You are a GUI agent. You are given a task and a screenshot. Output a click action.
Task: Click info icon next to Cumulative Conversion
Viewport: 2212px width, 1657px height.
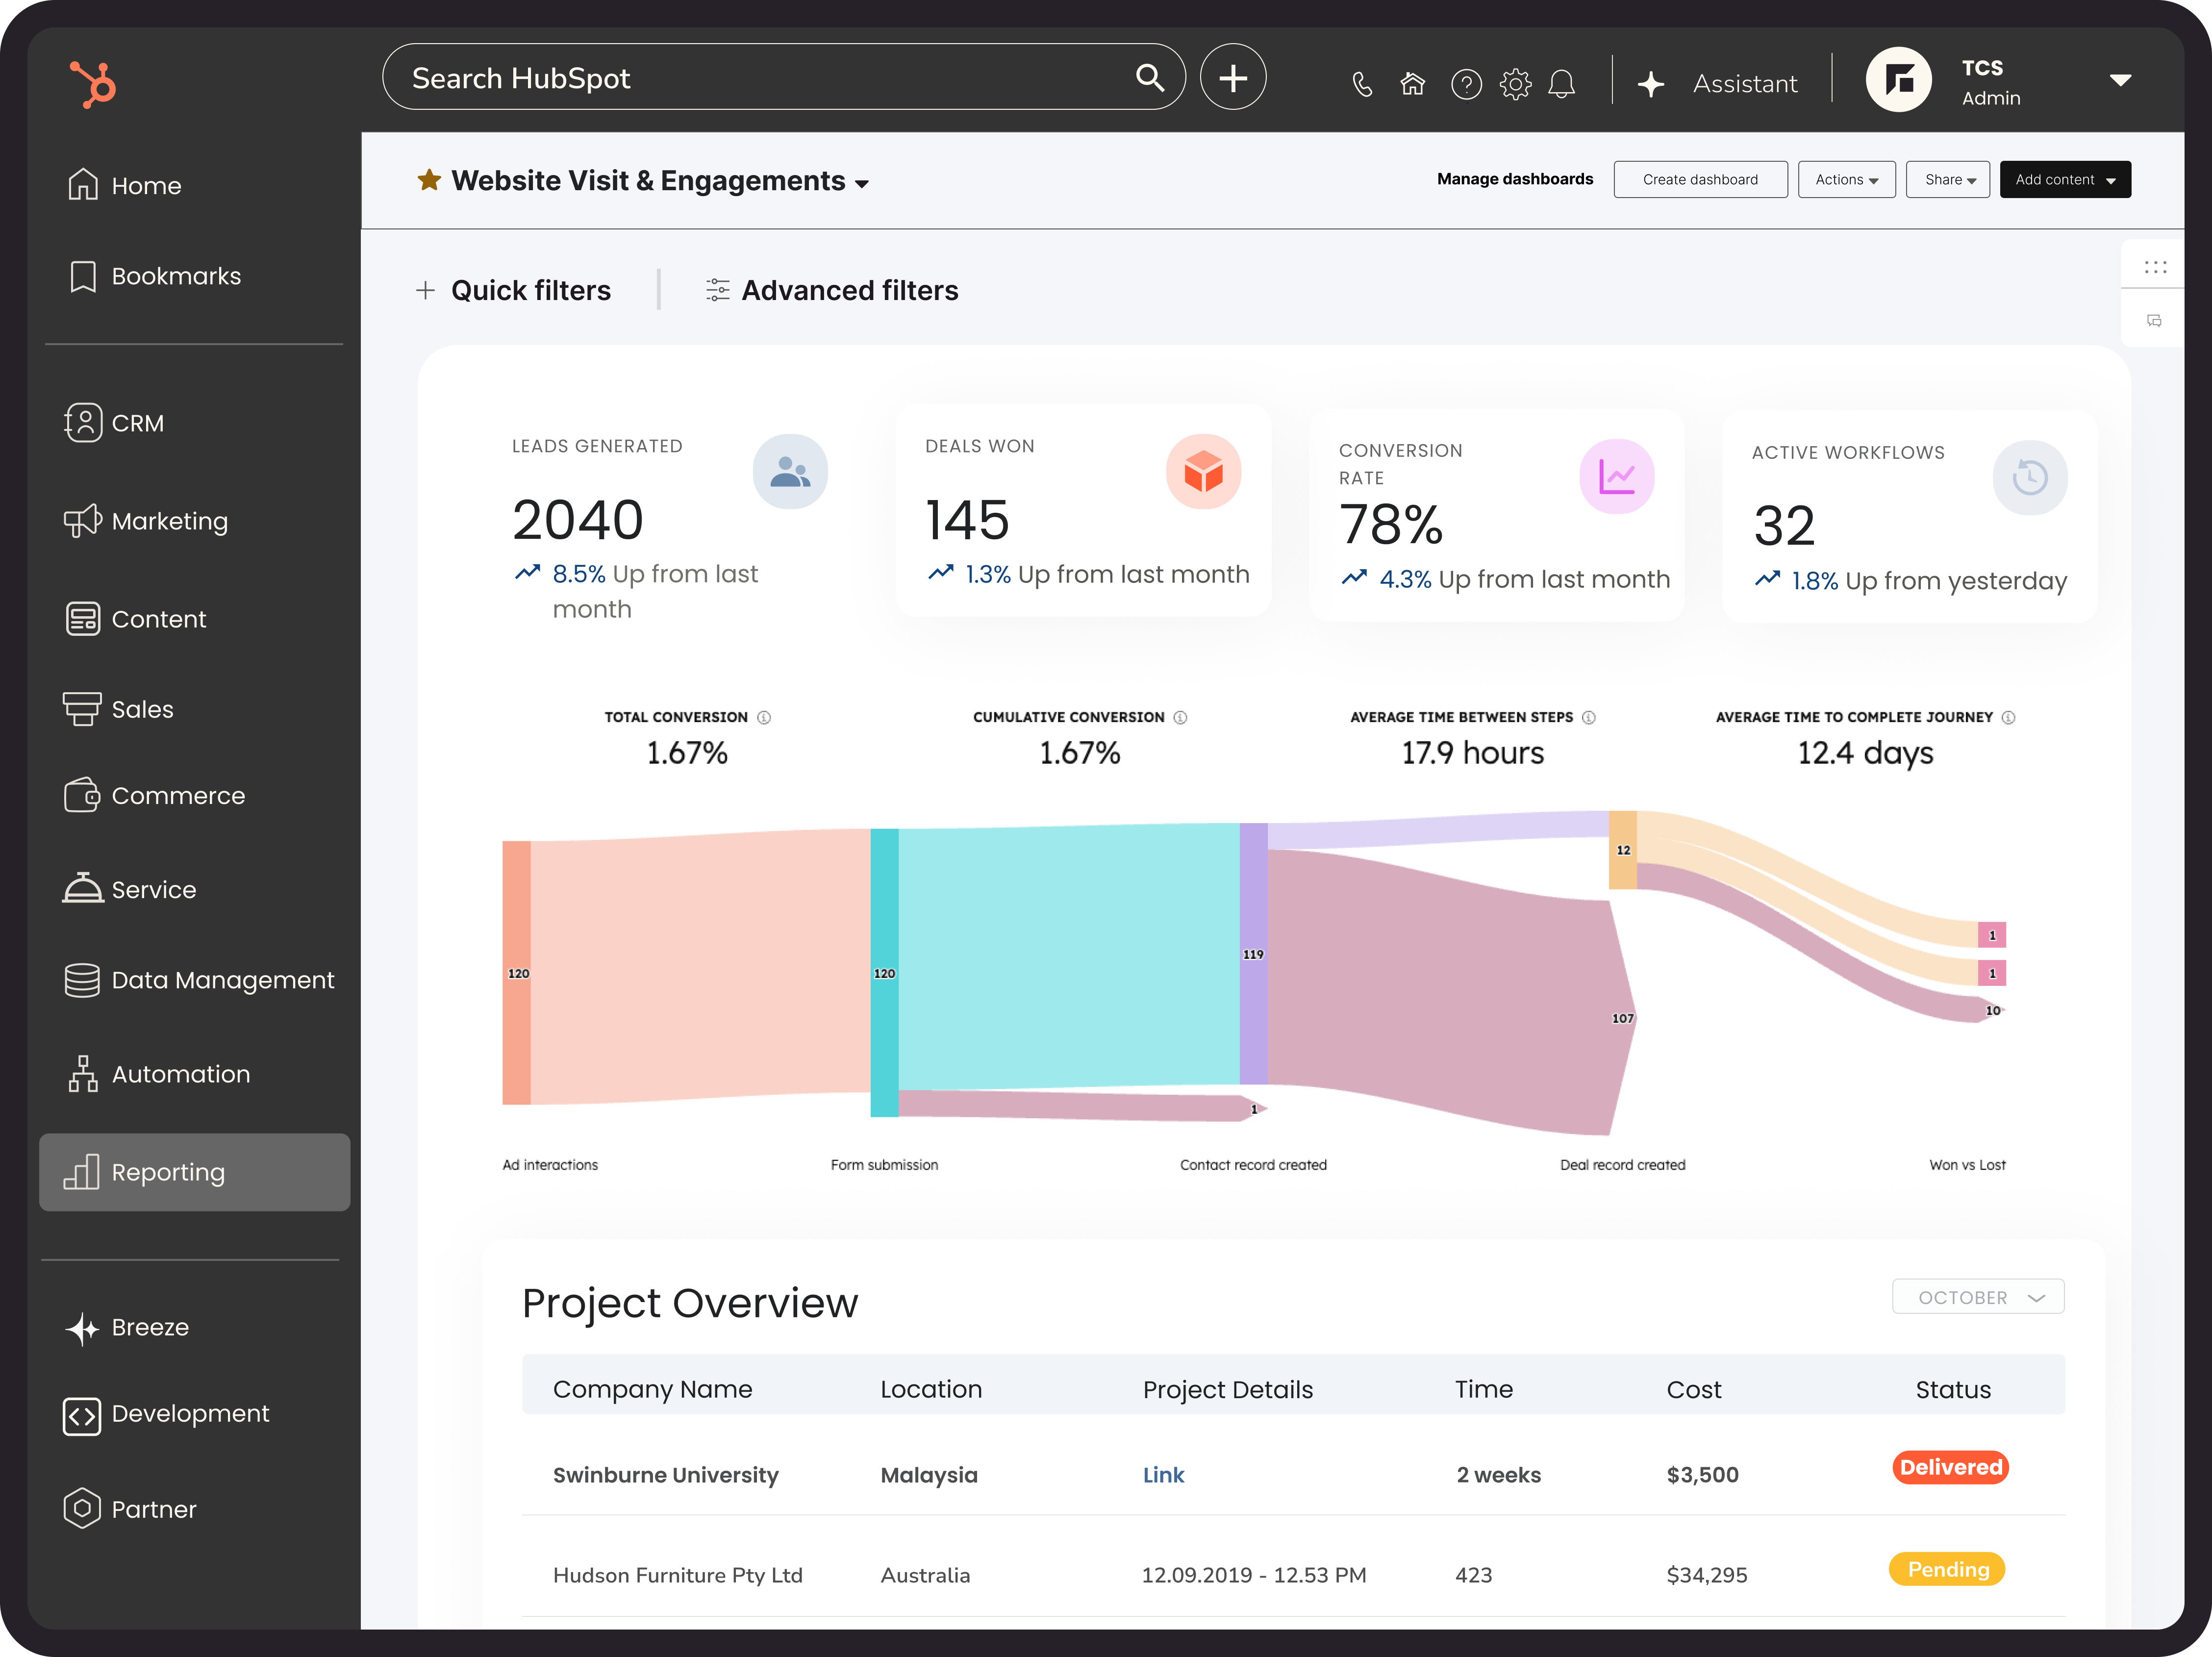coord(1180,718)
